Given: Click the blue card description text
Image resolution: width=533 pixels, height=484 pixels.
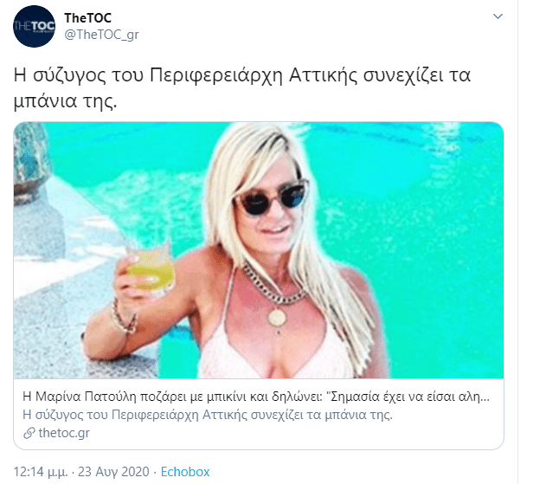Looking at the screenshot, I should coord(208,415).
